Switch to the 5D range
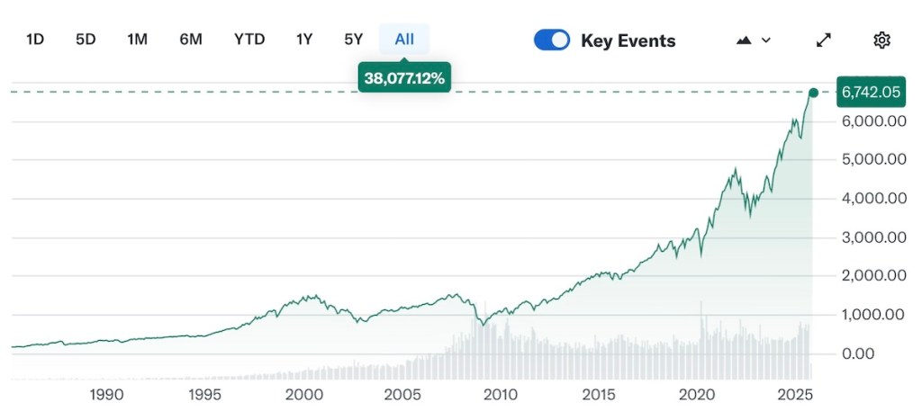922x420 pixels. click(86, 39)
